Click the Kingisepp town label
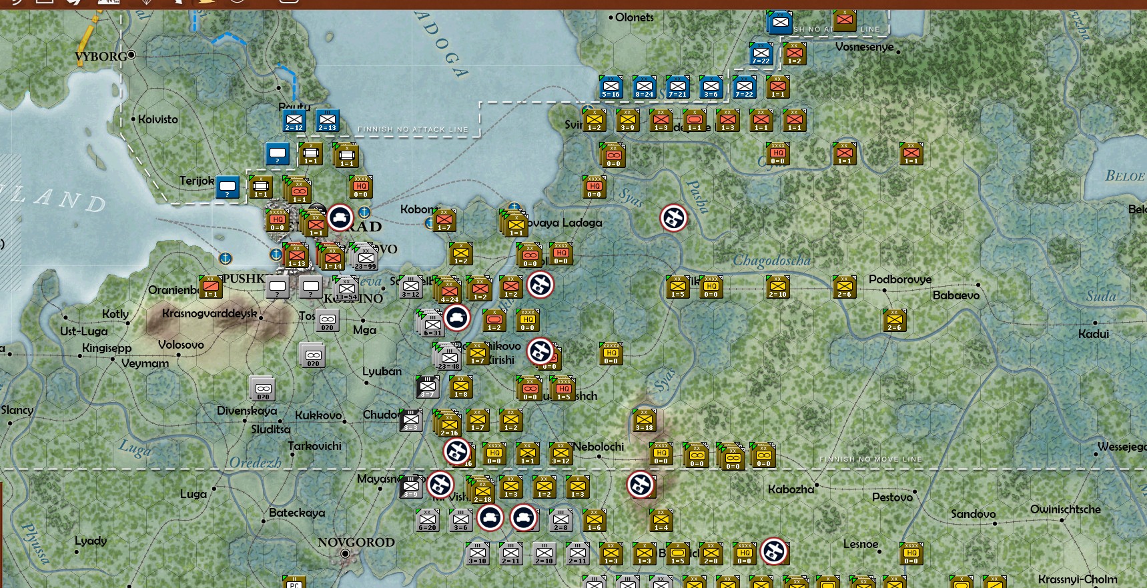Viewport: 1147px width, 588px height. pyautogui.click(x=107, y=348)
